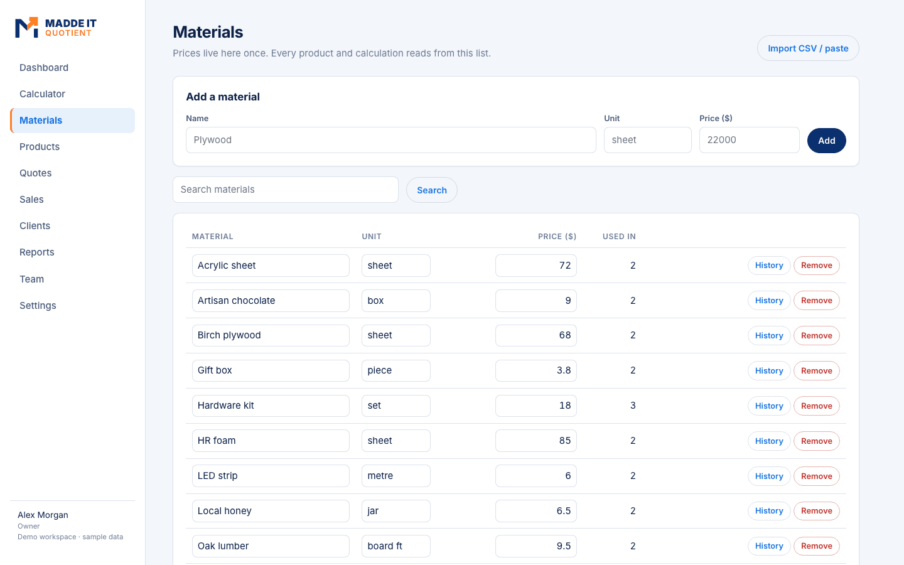Open Settings in sidebar
Screen dimensions: 904x565
pos(72,306)
